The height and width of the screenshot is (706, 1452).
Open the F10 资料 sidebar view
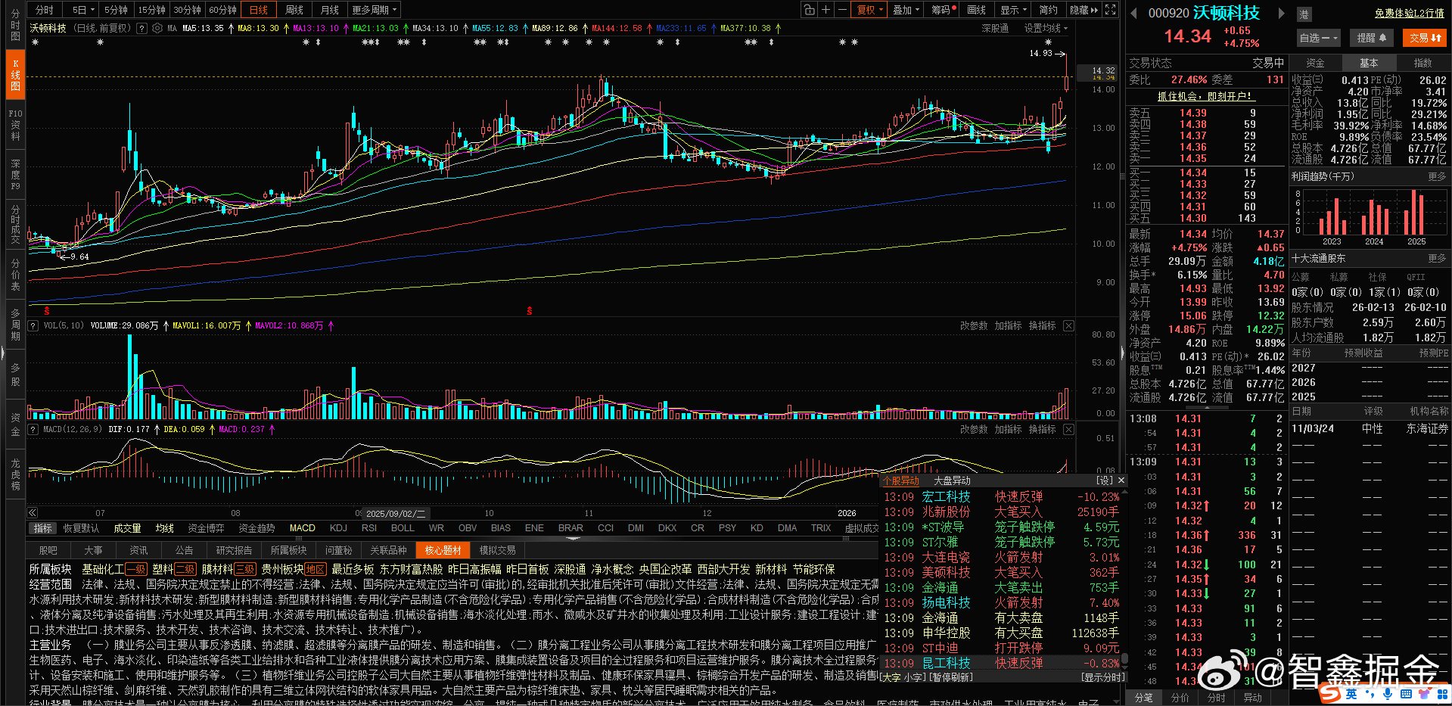[15, 125]
